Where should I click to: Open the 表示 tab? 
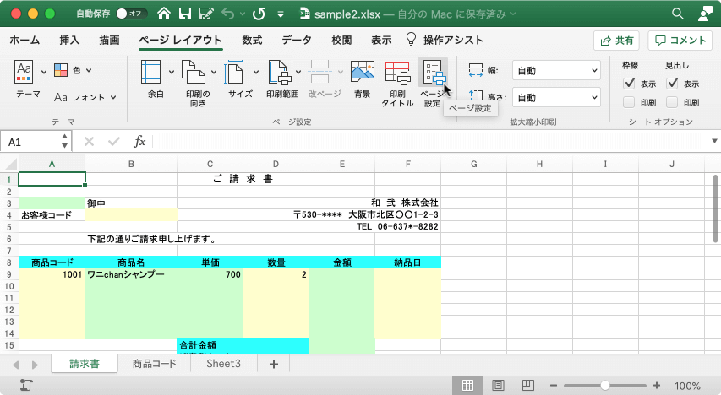tap(382, 41)
